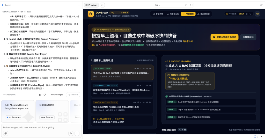The image size is (265, 139).
Task: Click the microphone voice input icon
Action: [x=71, y=133]
